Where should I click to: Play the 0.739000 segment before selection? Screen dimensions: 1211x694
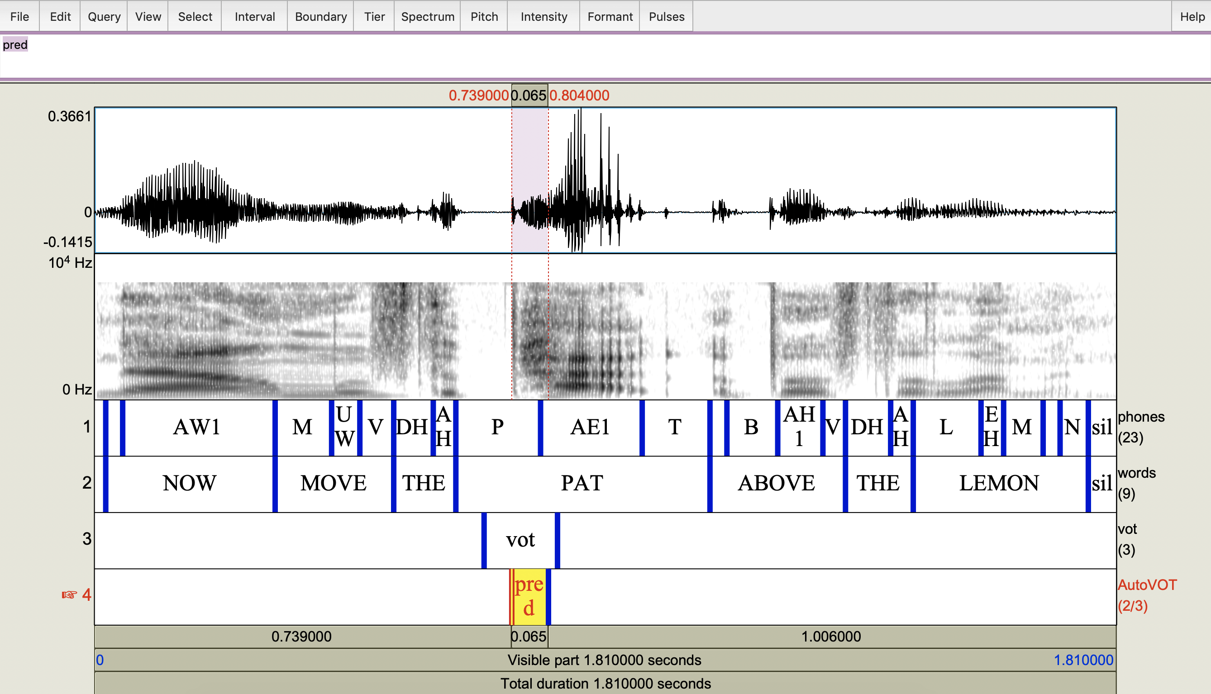pos(303,637)
